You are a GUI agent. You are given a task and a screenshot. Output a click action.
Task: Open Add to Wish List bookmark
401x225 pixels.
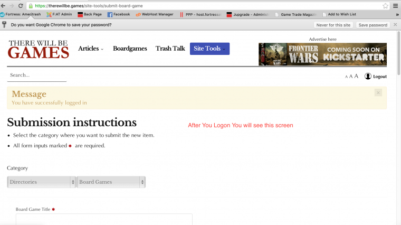coord(339,14)
